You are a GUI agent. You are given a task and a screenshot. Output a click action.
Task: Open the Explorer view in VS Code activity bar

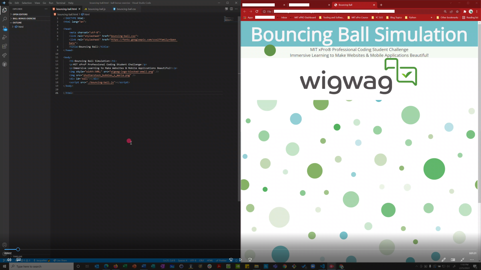[x=5, y=10]
